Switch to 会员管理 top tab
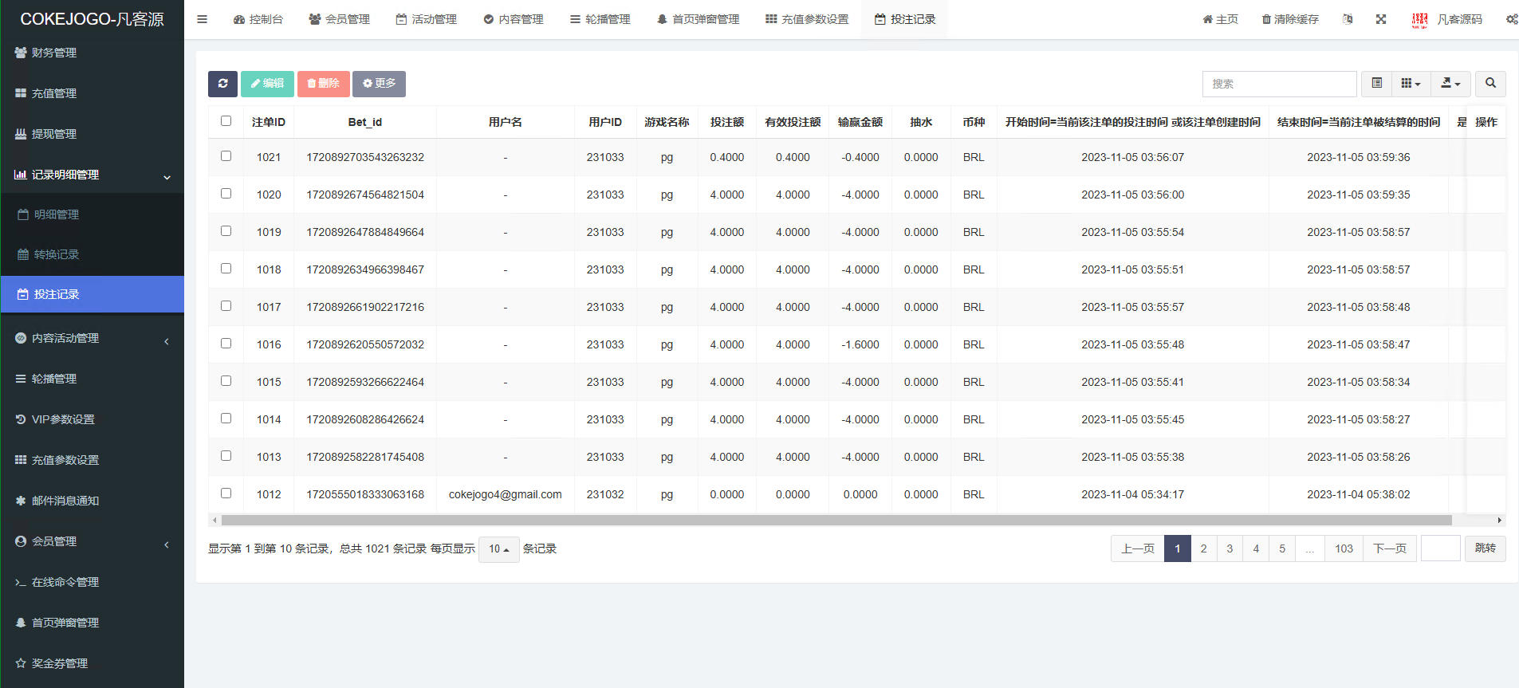The image size is (1519, 688). point(340,19)
